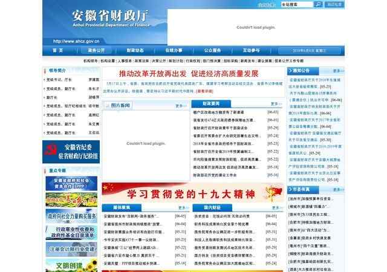387x272 pixels.
Task: Open the 在线办事 navigation tab
Action: coord(174,51)
